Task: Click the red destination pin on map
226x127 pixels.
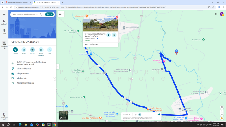Action: pyautogui.click(x=177, y=52)
